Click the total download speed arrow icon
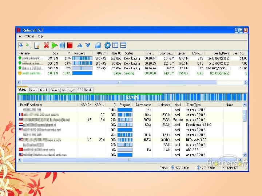Screen dimensions: 262x196 coord(172,167)
